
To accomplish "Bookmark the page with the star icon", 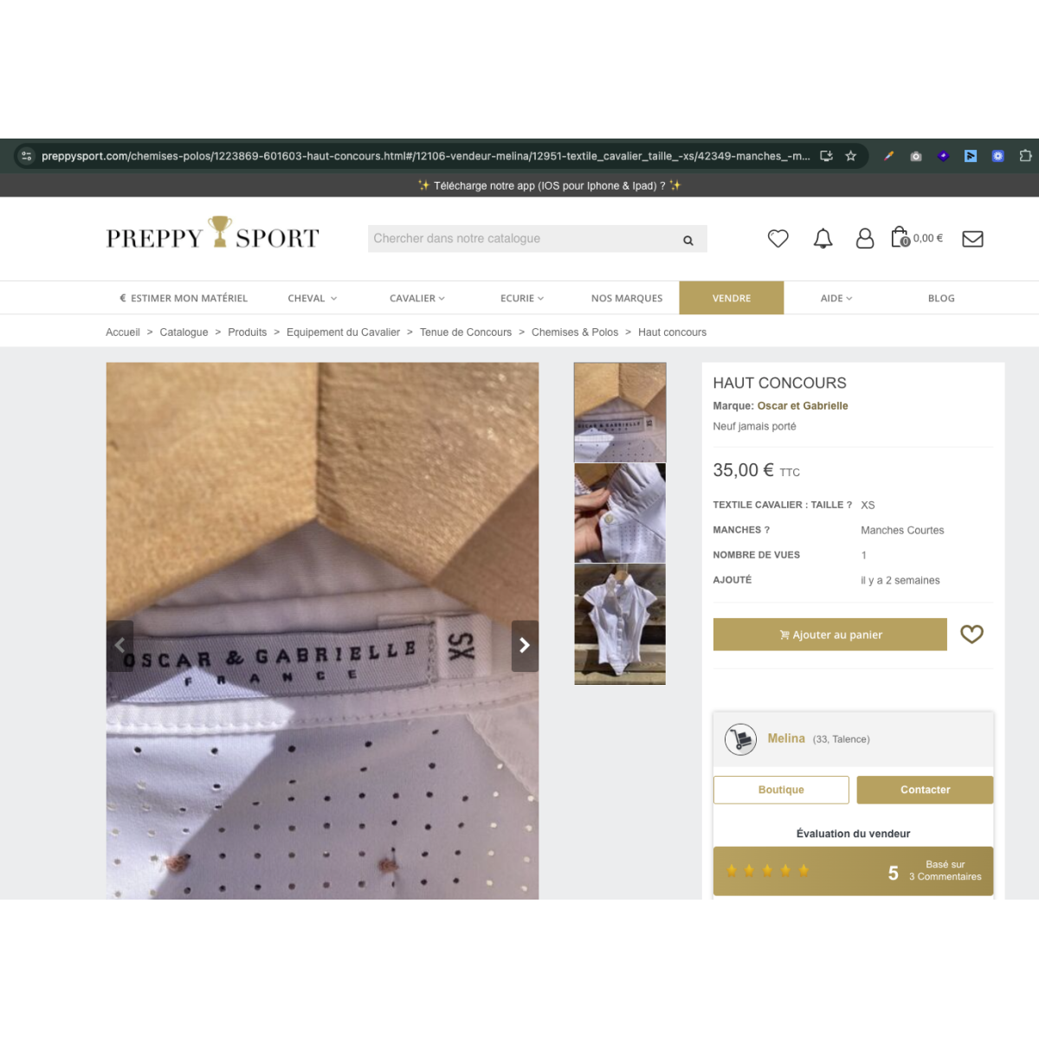I will [850, 156].
